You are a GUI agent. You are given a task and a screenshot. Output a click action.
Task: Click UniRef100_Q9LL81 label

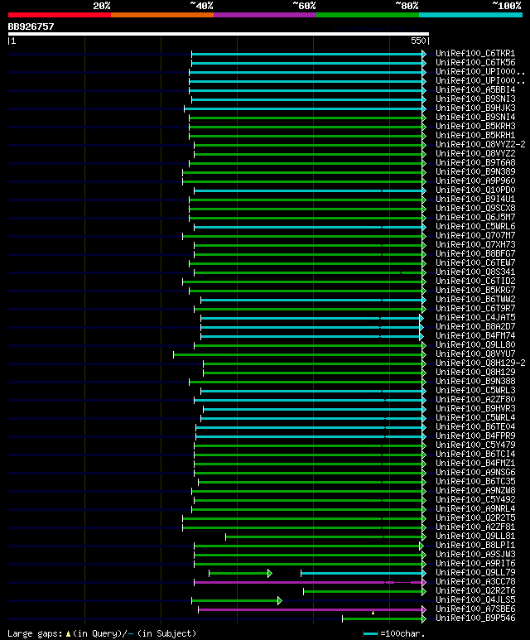[475, 537]
